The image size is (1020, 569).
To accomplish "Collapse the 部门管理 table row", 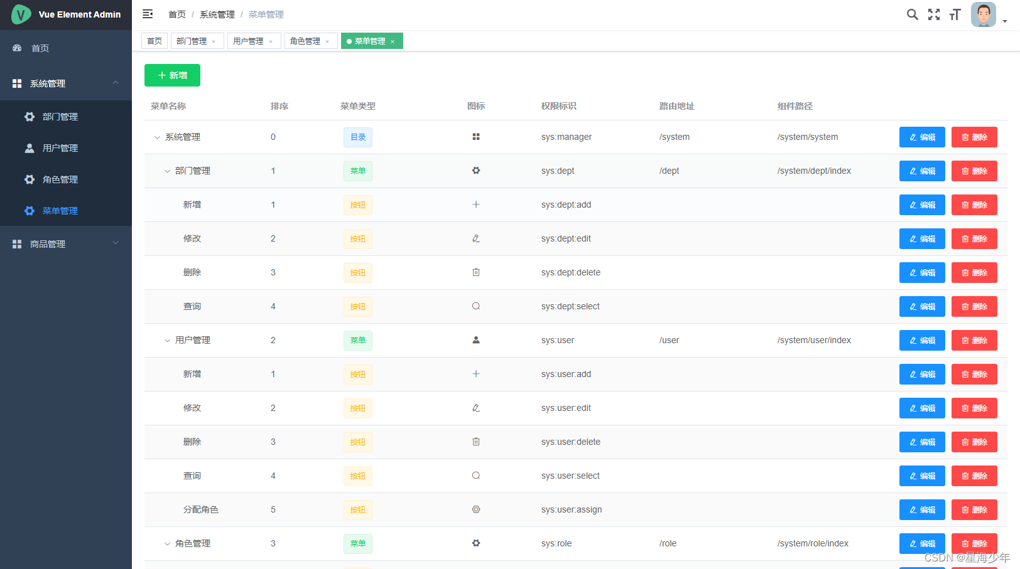I will 167,171.
